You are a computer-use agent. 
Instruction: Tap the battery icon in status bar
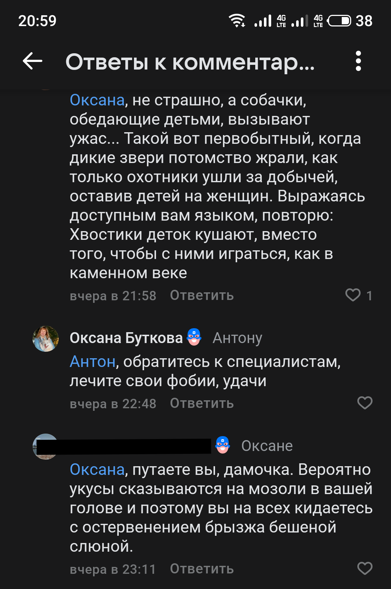coord(339,21)
